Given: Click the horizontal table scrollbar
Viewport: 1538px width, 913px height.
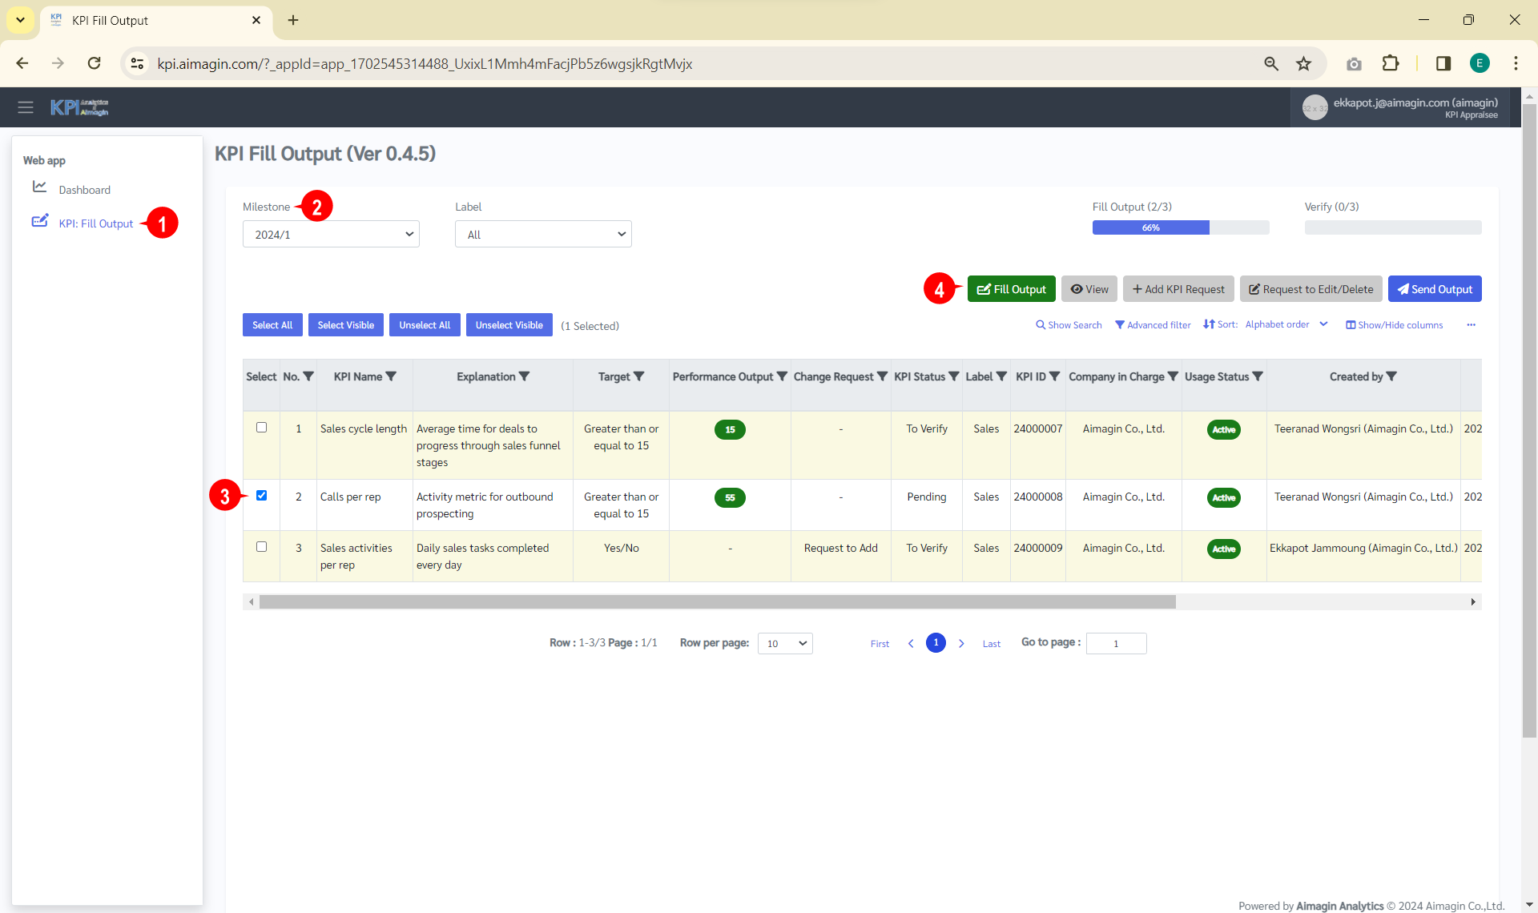Looking at the screenshot, I should 717,602.
